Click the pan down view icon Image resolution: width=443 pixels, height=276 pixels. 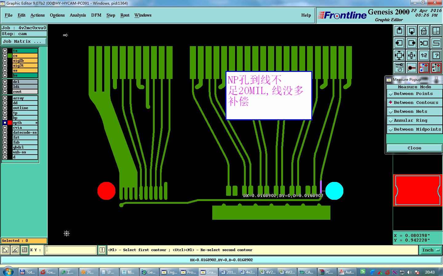coord(412,31)
